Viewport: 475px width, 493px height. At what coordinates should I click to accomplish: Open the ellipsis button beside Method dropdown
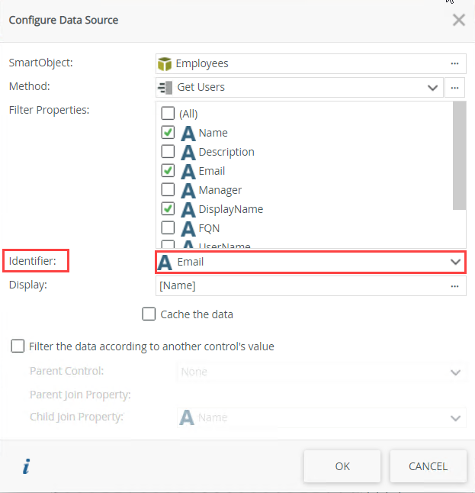click(454, 88)
